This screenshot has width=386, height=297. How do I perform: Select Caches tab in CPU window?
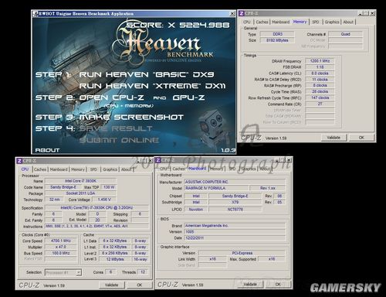[x=40, y=169]
